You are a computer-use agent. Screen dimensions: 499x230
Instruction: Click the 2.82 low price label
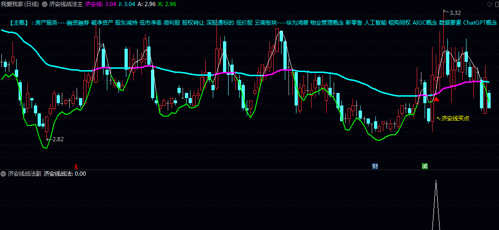point(58,139)
